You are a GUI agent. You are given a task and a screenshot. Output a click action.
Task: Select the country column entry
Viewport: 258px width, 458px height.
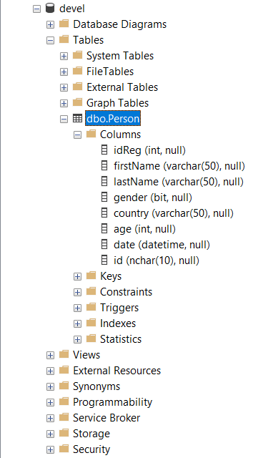click(x=174, y=213)
